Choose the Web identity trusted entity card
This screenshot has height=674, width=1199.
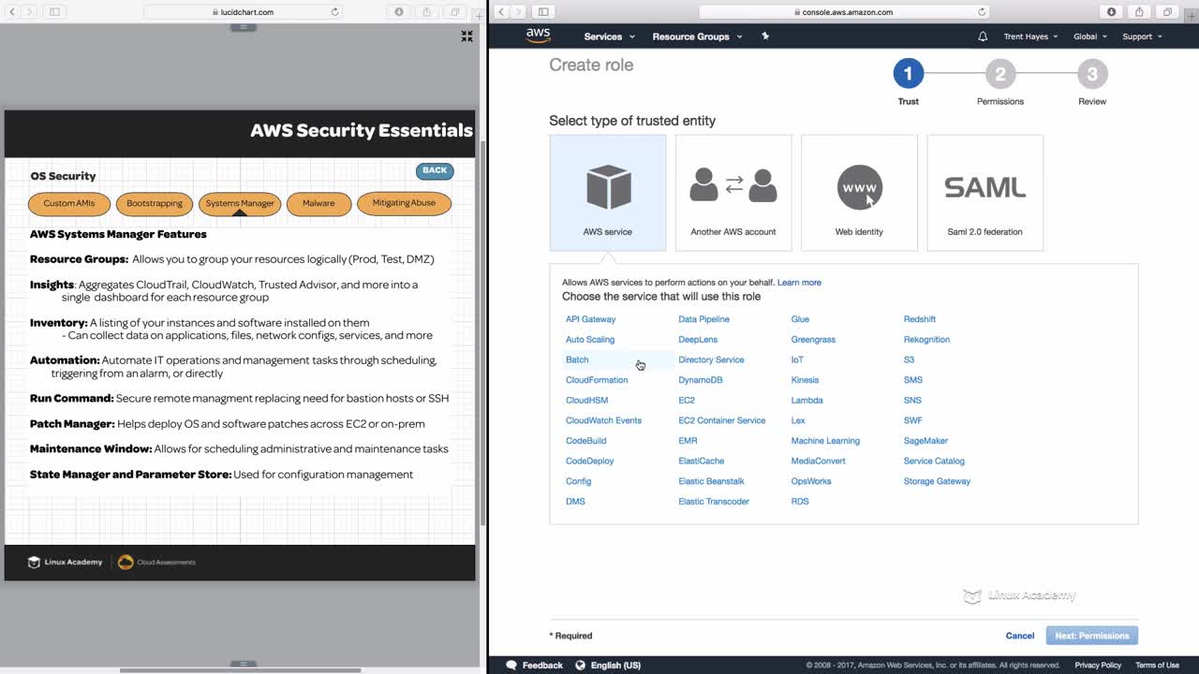[859, 193]
